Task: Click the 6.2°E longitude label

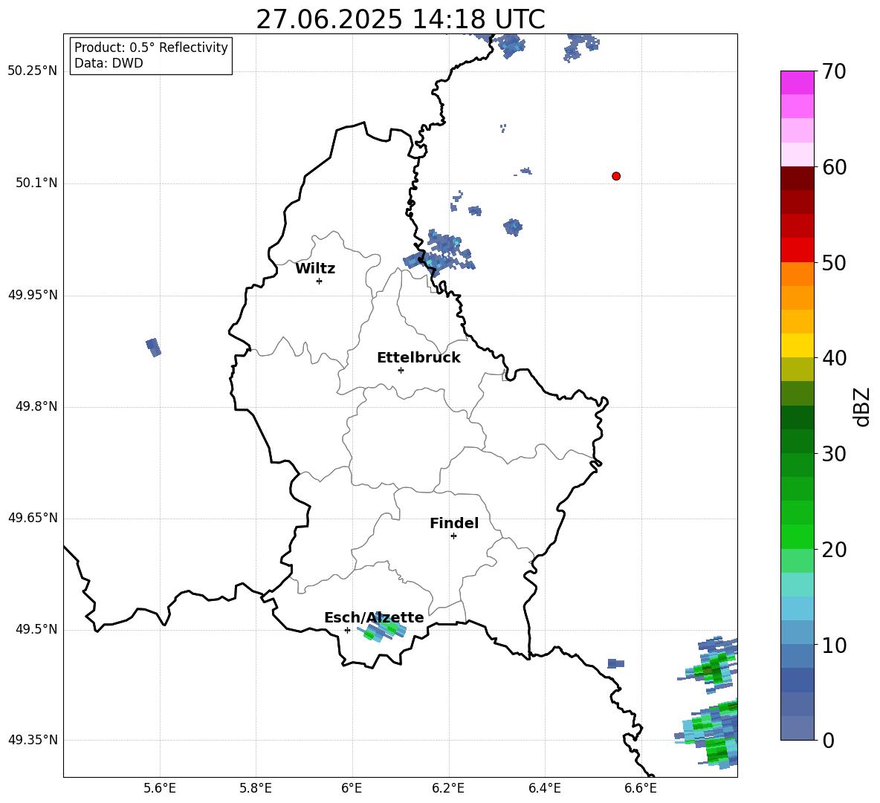Action: point(448,788)
